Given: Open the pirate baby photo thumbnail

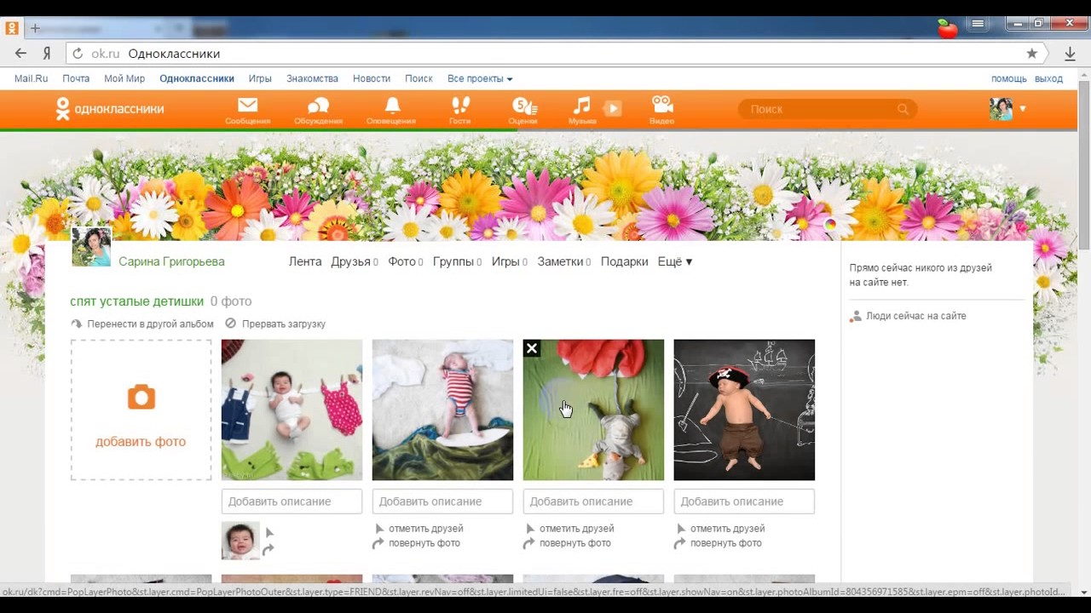Looking at the screenshot, I should tap(744, 410).
